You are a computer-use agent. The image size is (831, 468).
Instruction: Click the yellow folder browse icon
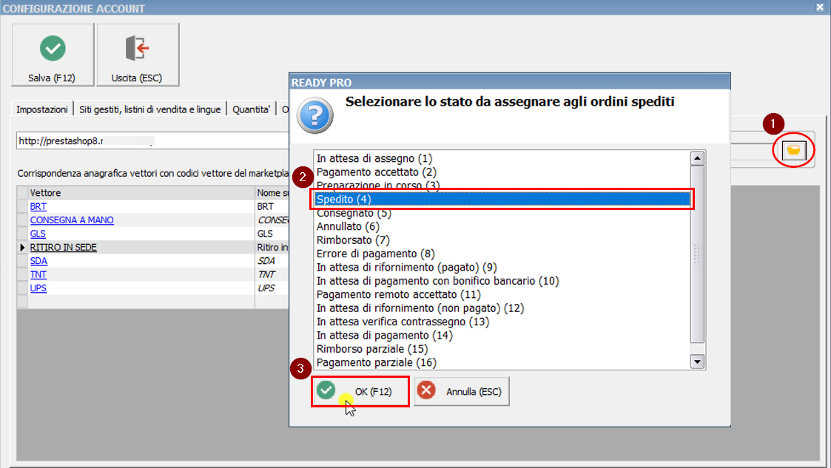click(x=793, y=150)
